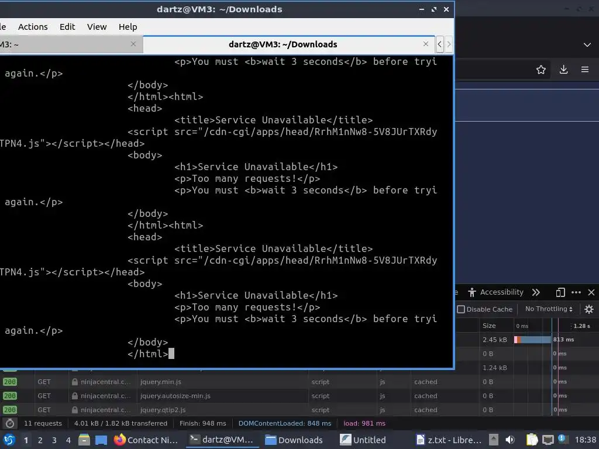Open the Accessibility devtools panel
The width and height of the screenshot is (599, 449).
coord(495,292)
